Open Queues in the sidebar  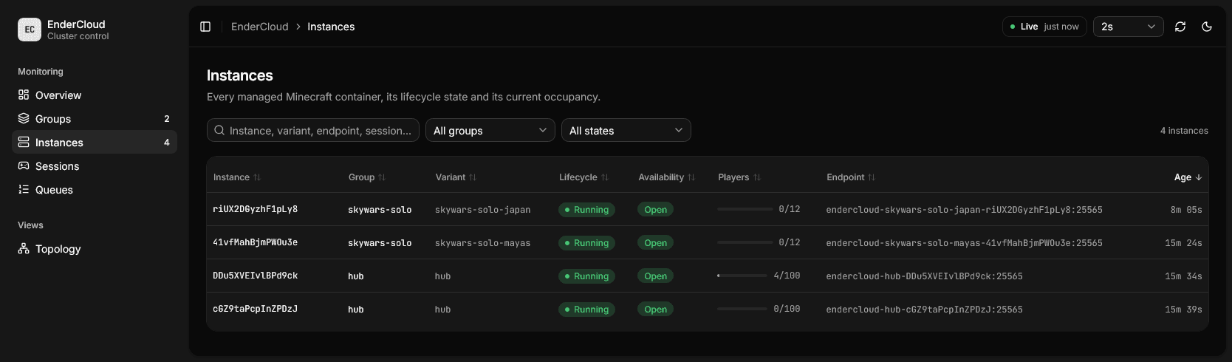[95, 190]
